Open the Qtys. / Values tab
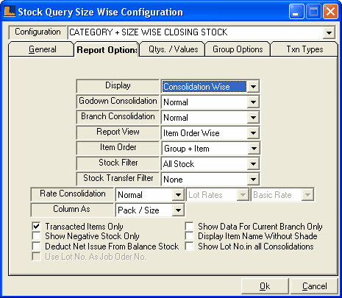This screenshot has width=342, height=298. click(x=173, y=49)
